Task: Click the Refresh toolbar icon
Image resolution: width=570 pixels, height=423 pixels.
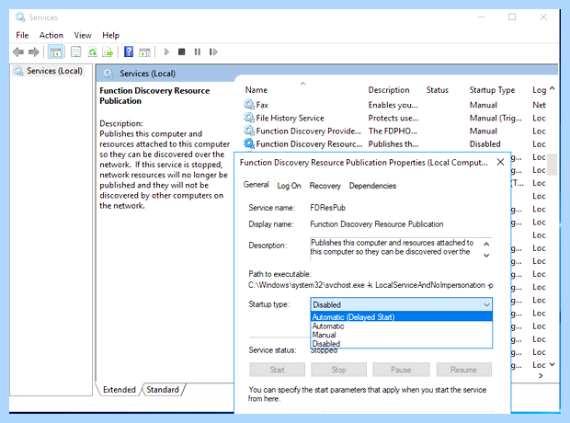Action: 93,52
